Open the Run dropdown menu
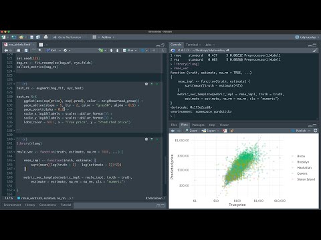Viewport: 321px width, 240px height. [136, 51]
